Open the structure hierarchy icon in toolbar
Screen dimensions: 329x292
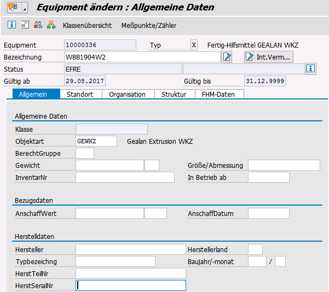point(51,25)
